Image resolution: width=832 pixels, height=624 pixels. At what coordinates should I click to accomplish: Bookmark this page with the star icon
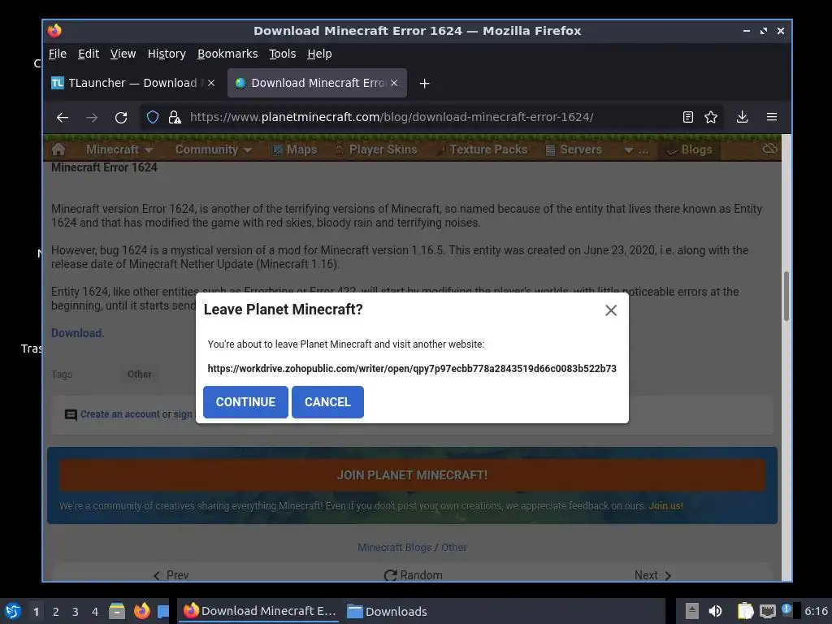coord(710,117)
